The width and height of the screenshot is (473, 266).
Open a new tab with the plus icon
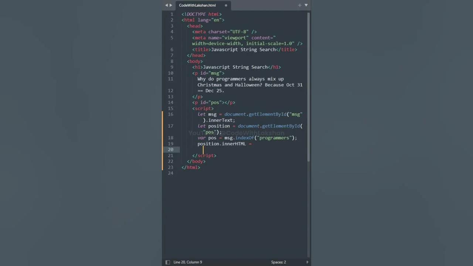(x=299, y=5)
